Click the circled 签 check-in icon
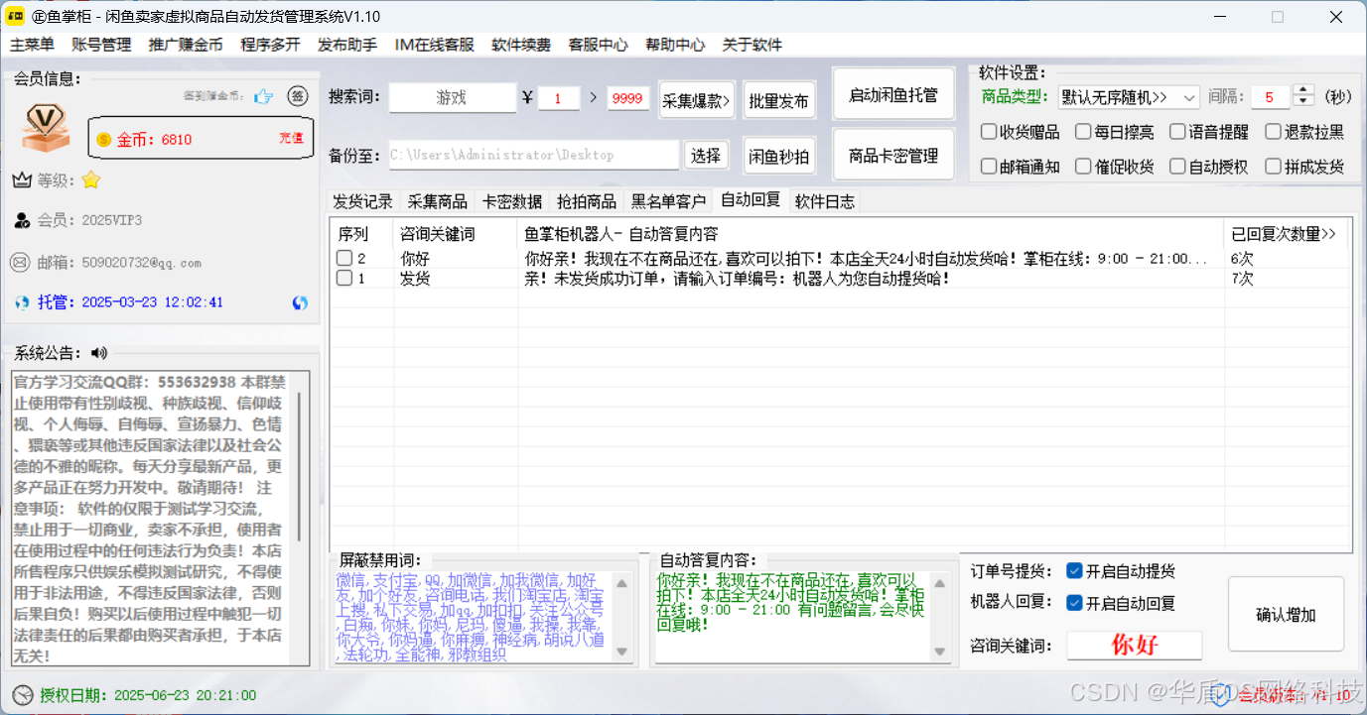1367x715 pixels. click(297, 96)
